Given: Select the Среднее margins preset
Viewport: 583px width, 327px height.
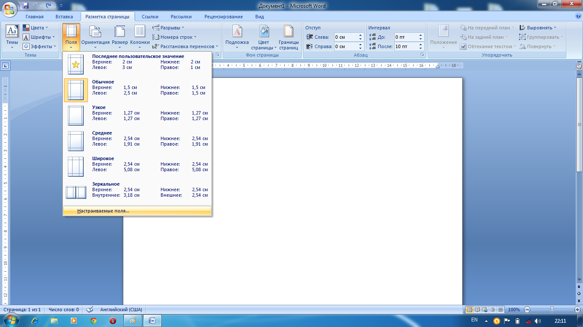Looking at the screenshot, I should [x=137, y=141].
